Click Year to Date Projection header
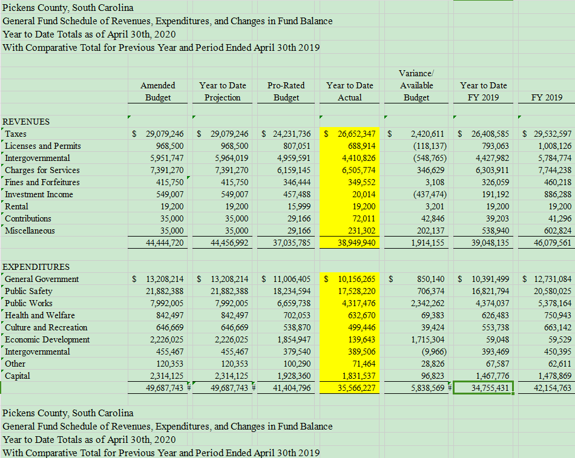Screen dimensions: 575x458 (223, 91)
